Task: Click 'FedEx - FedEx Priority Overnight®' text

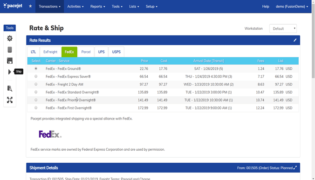Action: 71,100
